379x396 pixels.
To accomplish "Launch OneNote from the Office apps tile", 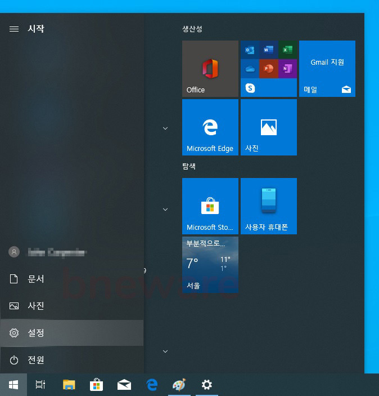I will tap(287, 69).
